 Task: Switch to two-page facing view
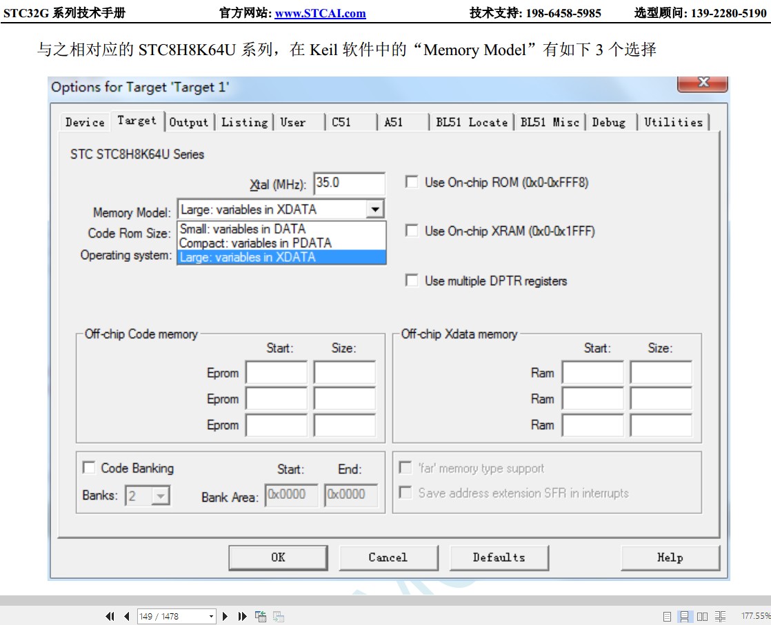tap(702, 616)
